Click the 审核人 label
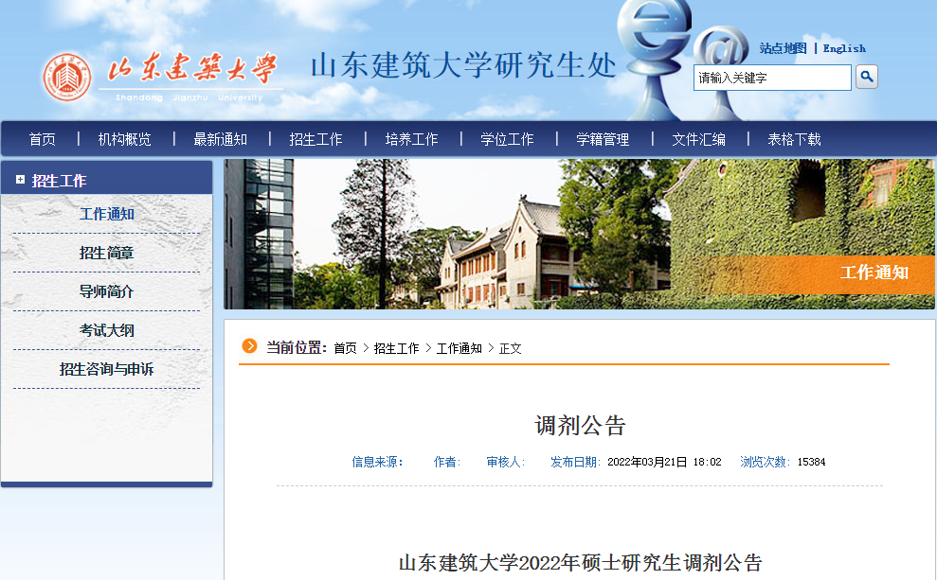The image size is (937, 580). pos(506,462)
